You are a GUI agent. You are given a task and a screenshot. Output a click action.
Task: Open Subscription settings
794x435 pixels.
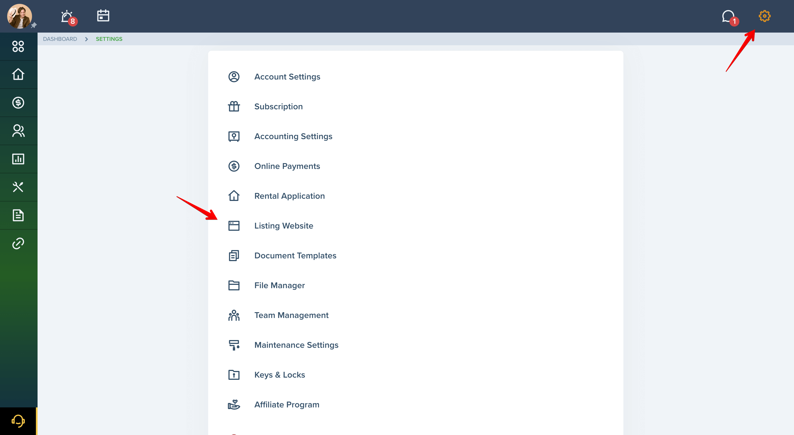[278, 107]
